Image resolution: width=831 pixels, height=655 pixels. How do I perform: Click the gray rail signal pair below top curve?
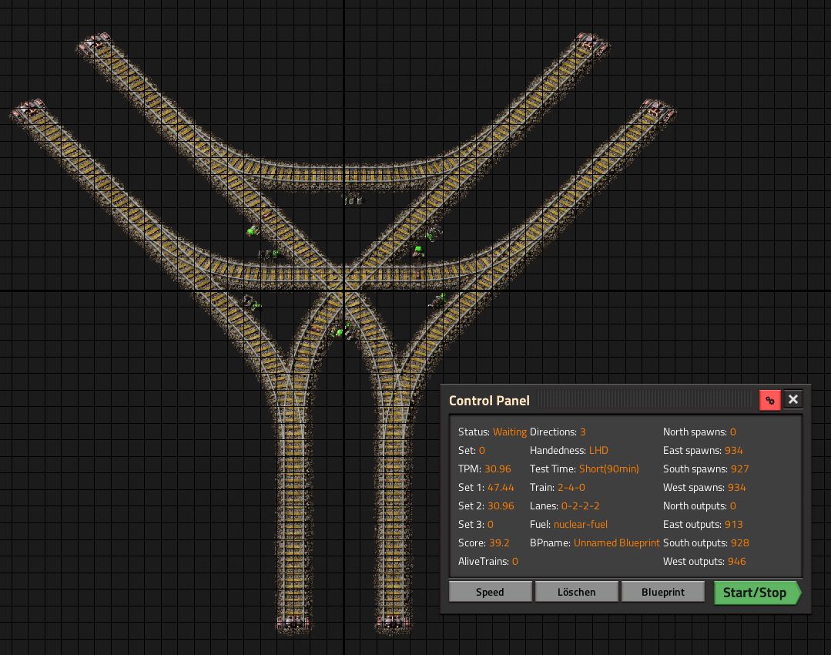click(353, 200)
